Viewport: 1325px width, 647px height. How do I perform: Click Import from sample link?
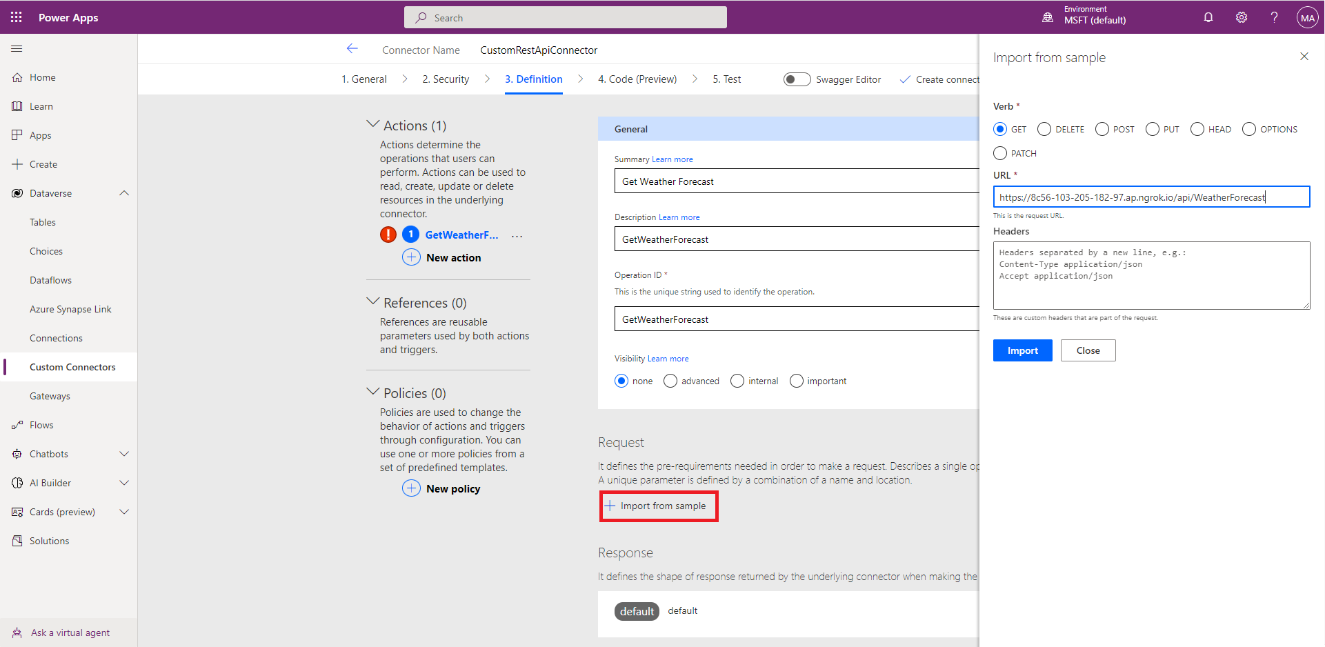[x=659, y=506]
